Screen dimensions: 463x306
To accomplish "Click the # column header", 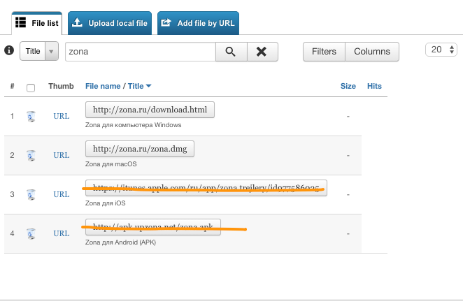I will click(12, 86).
